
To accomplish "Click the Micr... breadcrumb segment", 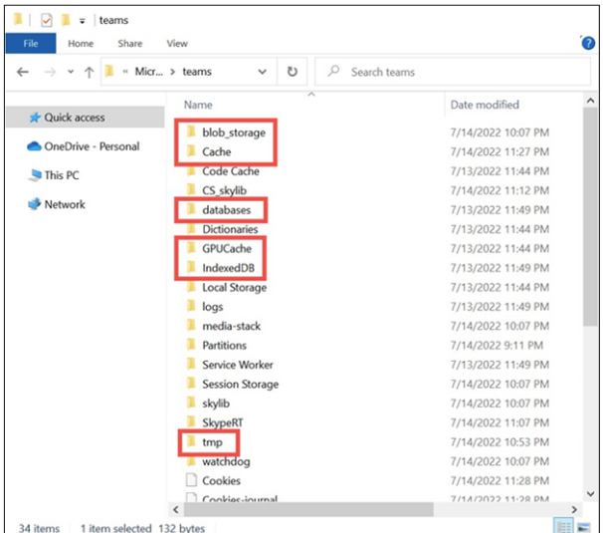I will pos(149,72).
